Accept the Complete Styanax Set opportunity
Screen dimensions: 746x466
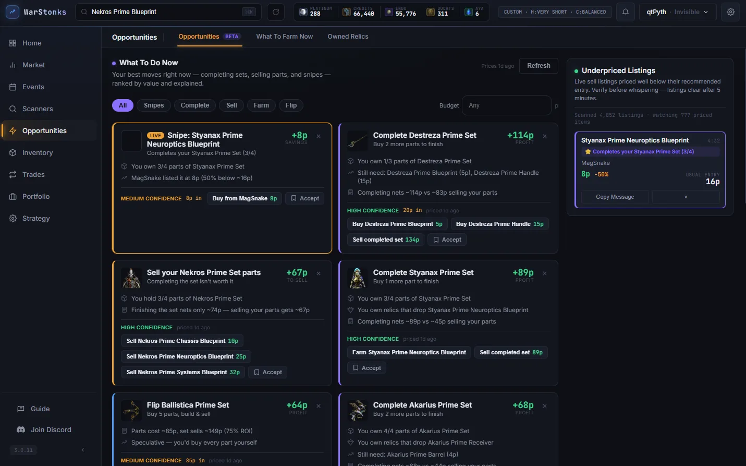(366, 368)
